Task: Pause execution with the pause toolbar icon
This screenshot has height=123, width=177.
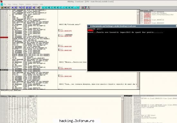Action: pos(16,7)
